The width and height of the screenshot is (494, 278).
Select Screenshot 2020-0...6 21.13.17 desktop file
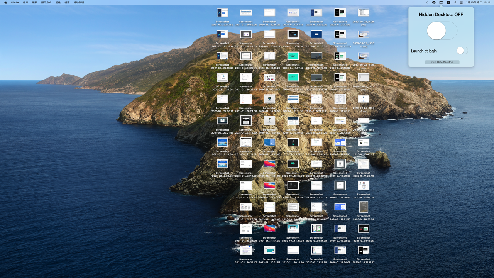pyautogui.click(x=364, y=255)
